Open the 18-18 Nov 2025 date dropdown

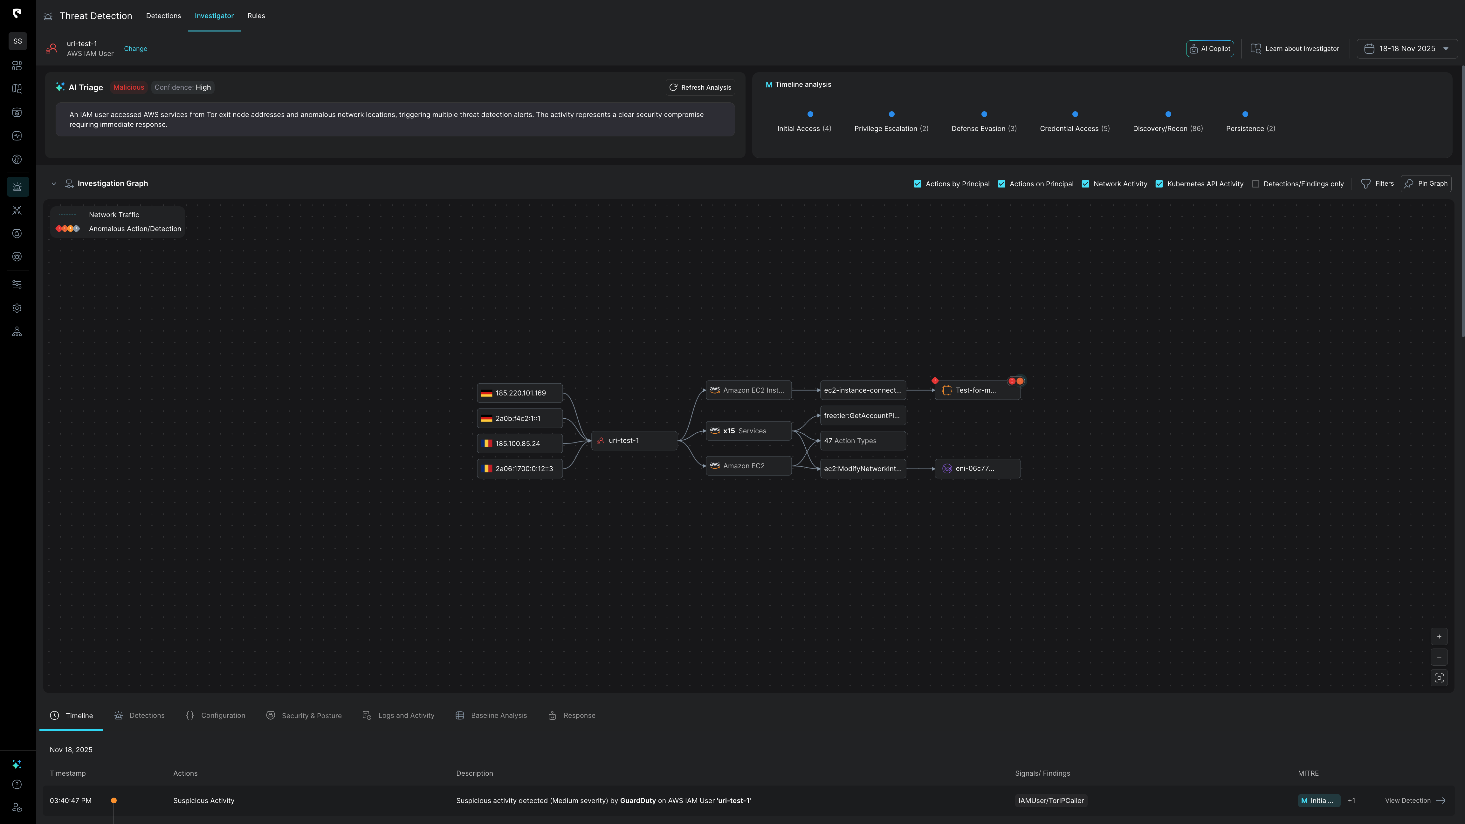tap(1407, 49)
